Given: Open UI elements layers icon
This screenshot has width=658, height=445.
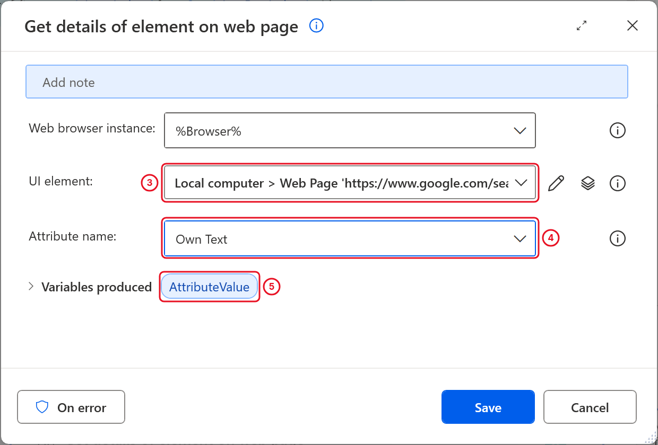Looking at the screenshot, I should point(587,183).
